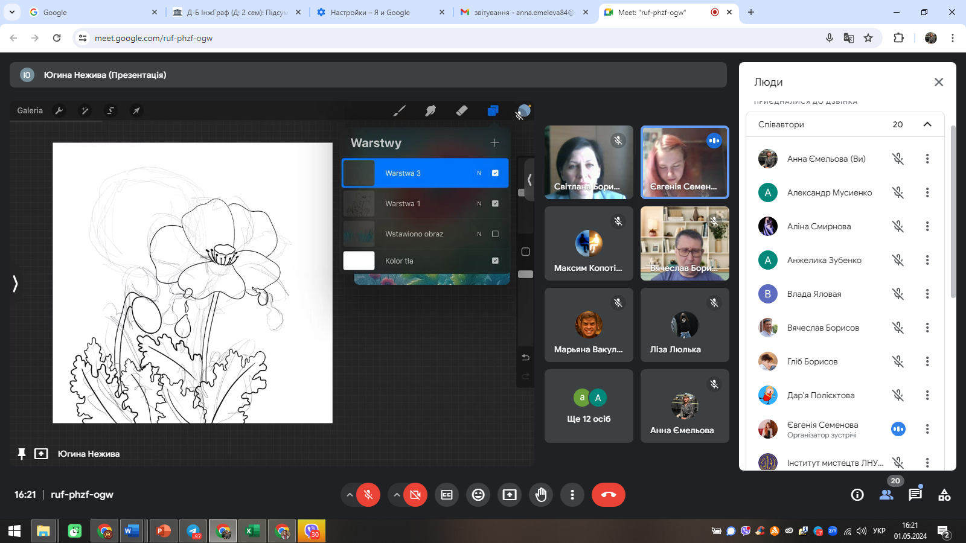Open options menu for Александр Мусиенко

click(x=927, y=192)
